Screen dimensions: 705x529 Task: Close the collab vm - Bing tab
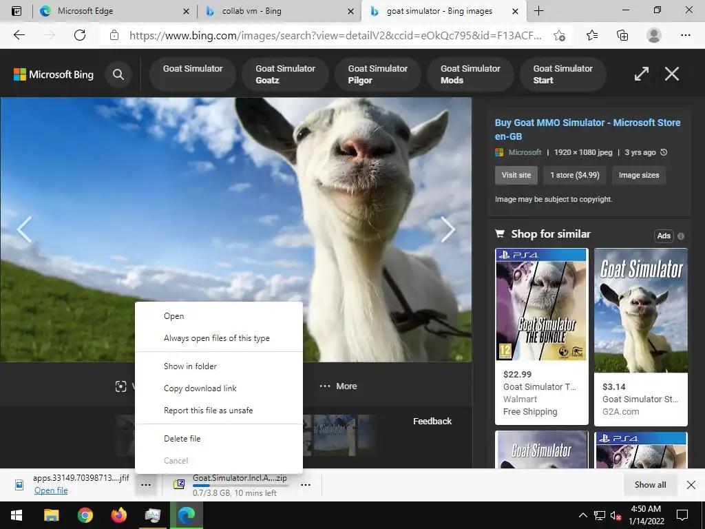[350, 11]
